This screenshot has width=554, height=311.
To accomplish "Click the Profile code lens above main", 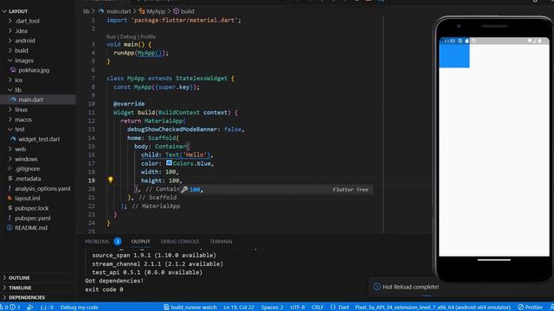I will [148, 36].
